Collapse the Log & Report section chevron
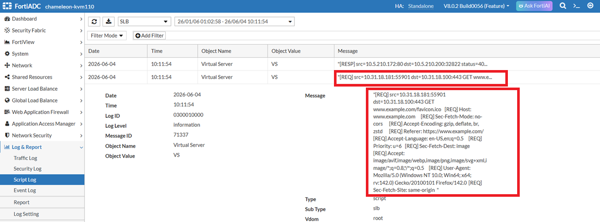Image resolution: width=600 pixels, height=222 pixels. 81,147
